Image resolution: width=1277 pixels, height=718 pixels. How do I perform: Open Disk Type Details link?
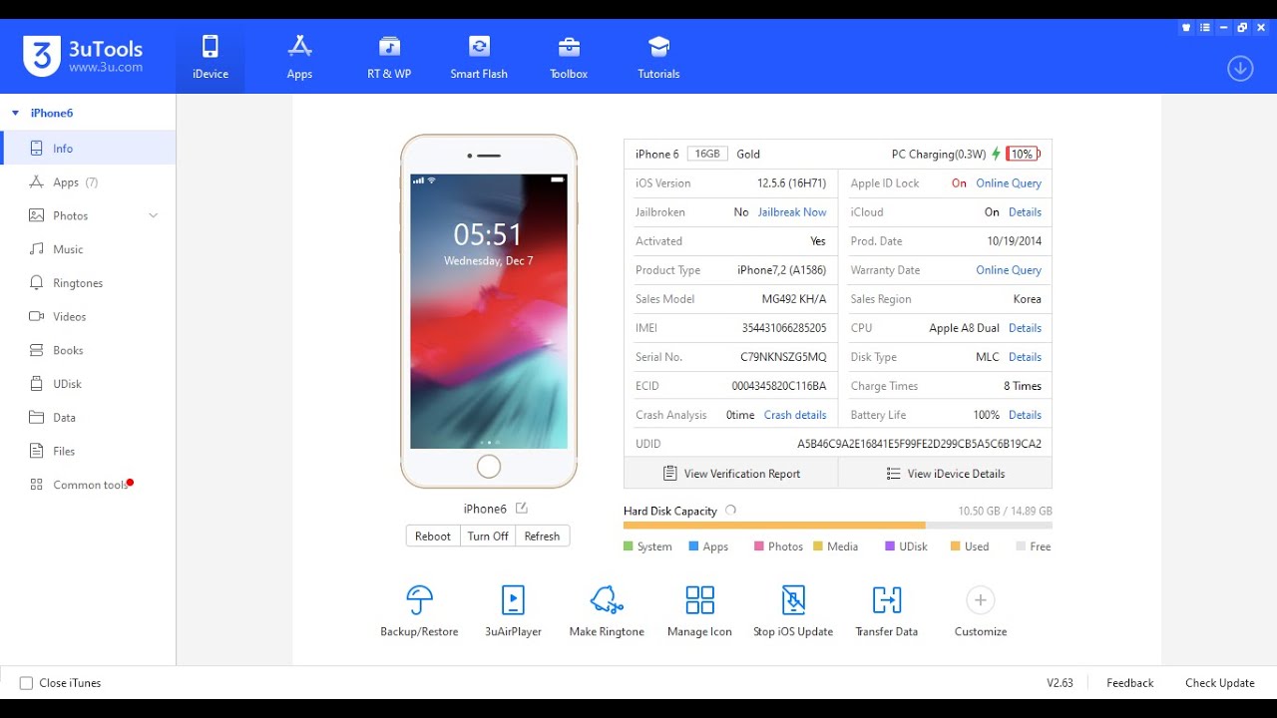[1025, 357]
